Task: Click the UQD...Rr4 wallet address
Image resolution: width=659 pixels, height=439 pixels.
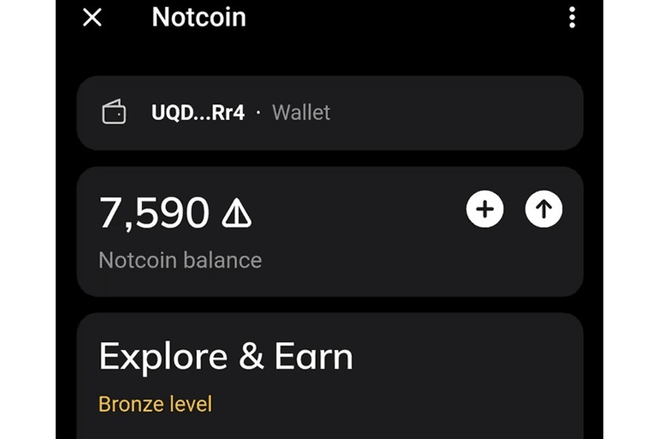Action: tap(198, 113)
